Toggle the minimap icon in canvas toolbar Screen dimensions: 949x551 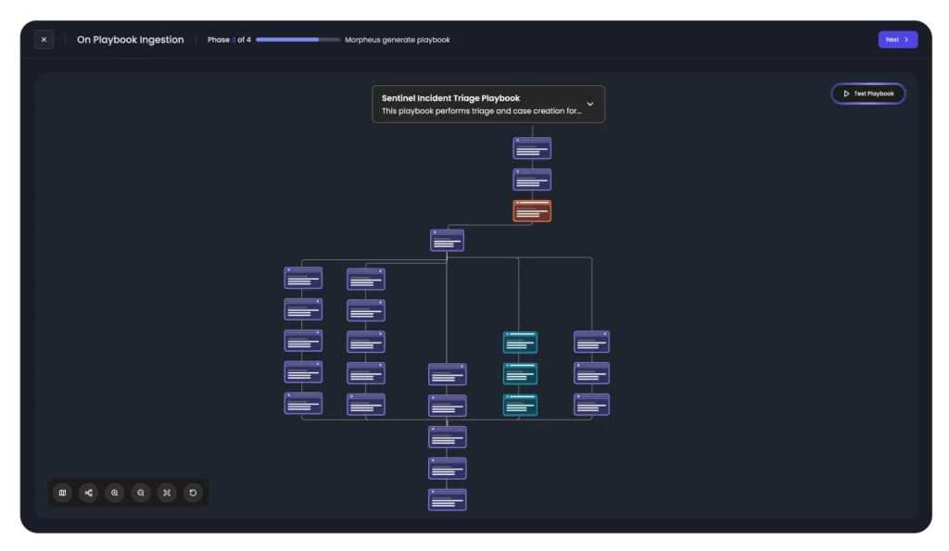point(62,493)
